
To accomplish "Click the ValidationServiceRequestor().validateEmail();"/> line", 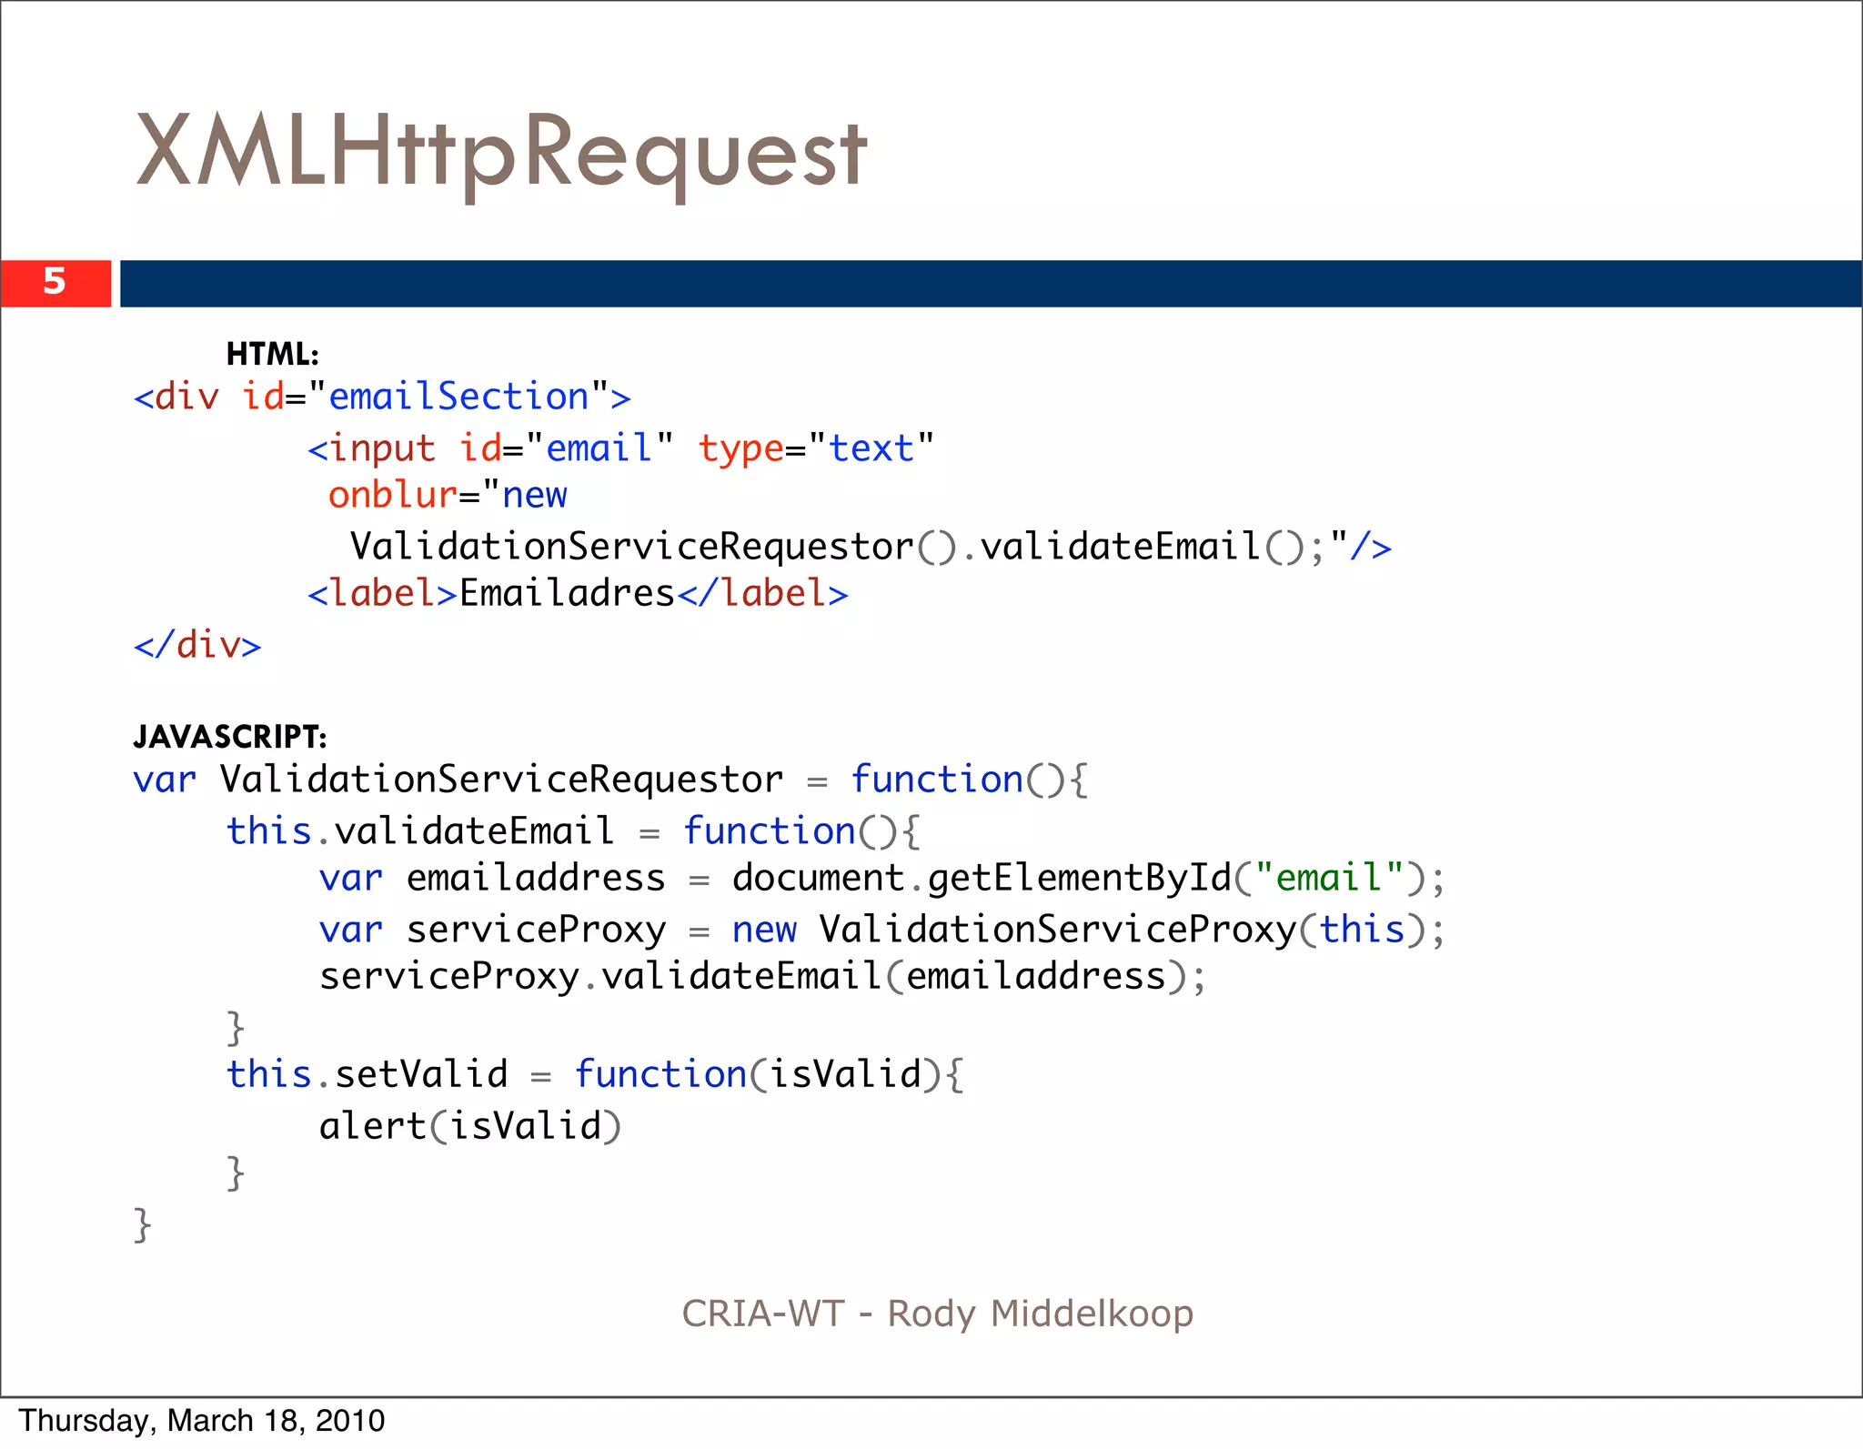I will (x=871, y=548).
